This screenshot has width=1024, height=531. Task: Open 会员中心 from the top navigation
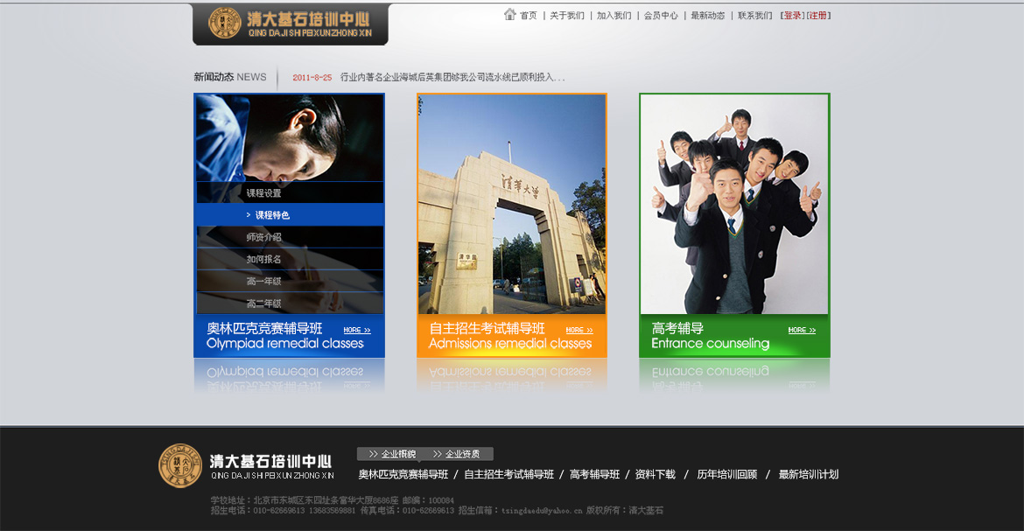[x=661, y=16]
